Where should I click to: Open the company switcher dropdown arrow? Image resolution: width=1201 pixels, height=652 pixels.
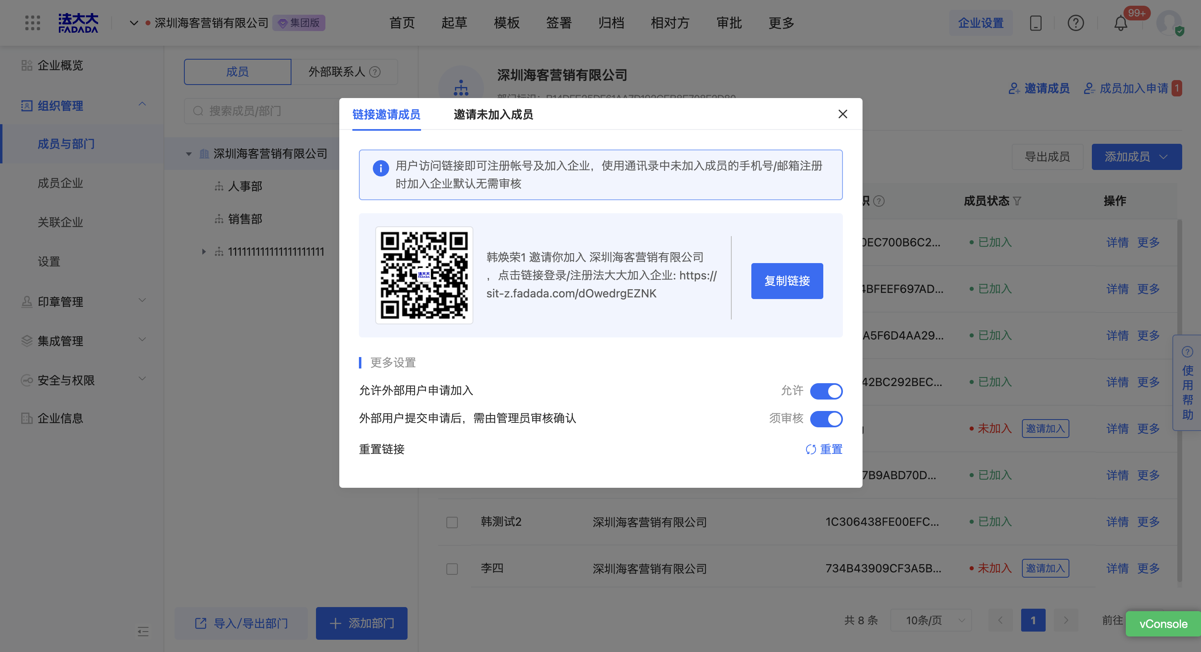click(134, 23)
